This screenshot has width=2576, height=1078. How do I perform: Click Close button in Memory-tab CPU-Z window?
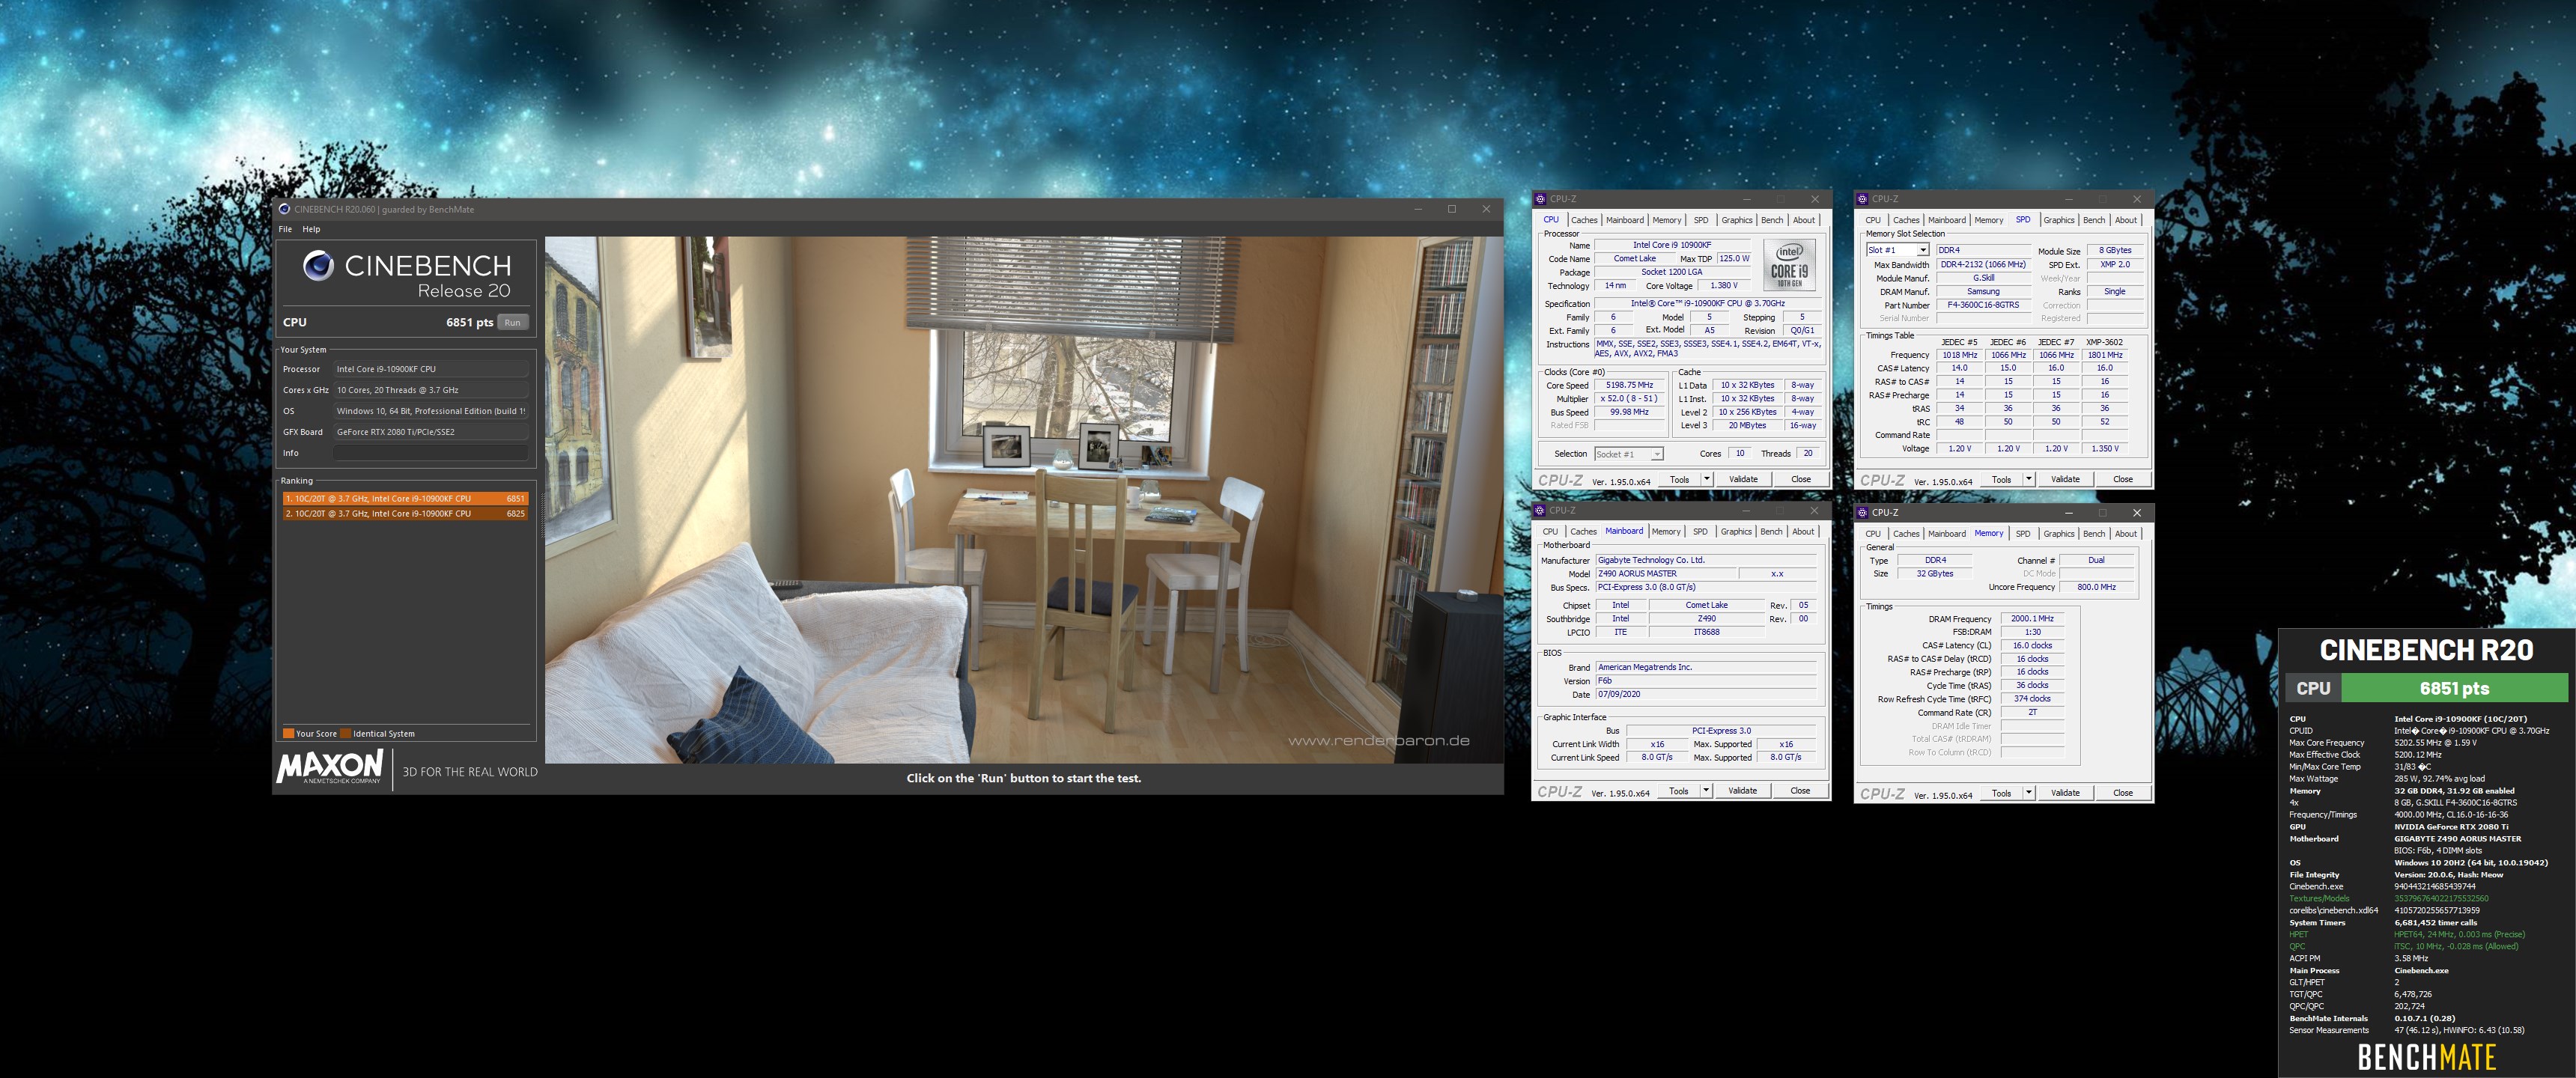point(2122,794)
